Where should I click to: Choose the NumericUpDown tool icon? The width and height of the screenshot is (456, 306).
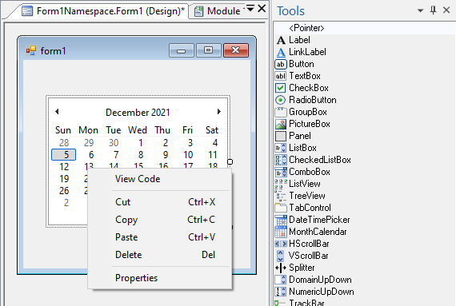coord(281,292)
